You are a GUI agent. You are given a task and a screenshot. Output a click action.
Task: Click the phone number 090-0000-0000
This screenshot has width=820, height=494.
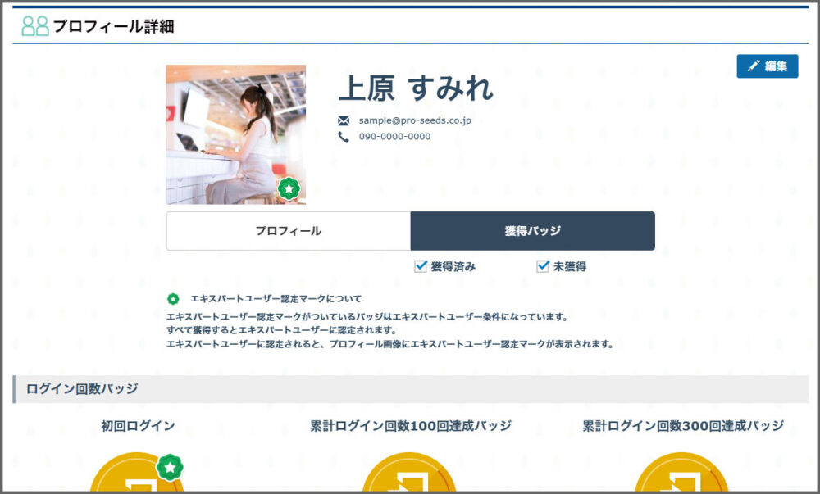tap(394, 137)
